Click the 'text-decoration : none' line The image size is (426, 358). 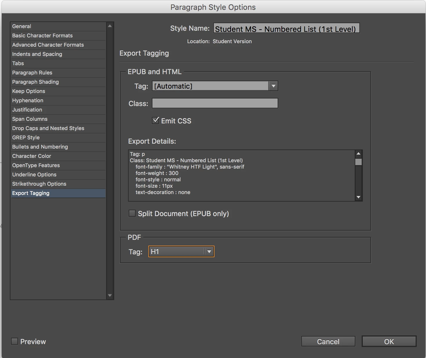click(x=163, y=192)
